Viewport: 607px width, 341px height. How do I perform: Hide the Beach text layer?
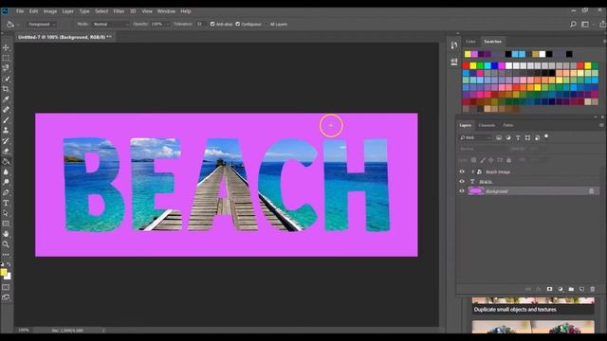pyautogui.click(x=462, y=181)
